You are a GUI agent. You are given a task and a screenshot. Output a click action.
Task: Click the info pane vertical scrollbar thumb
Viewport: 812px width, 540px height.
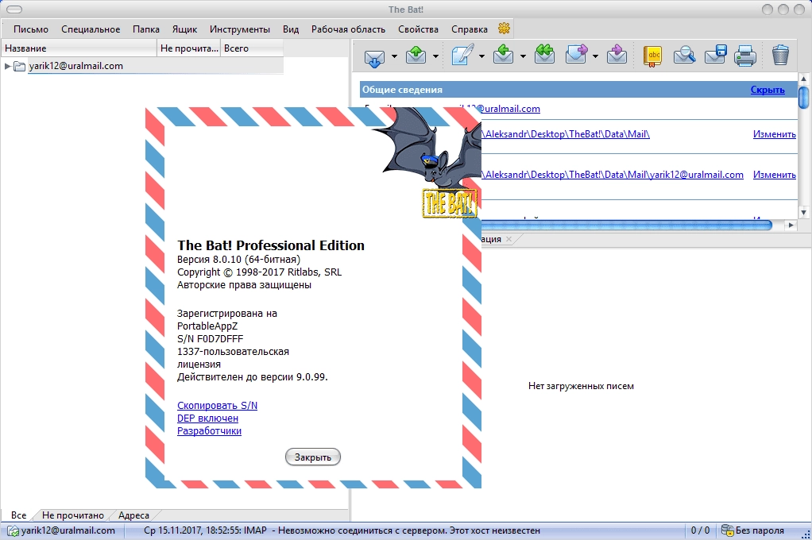(x=804, y=98)
